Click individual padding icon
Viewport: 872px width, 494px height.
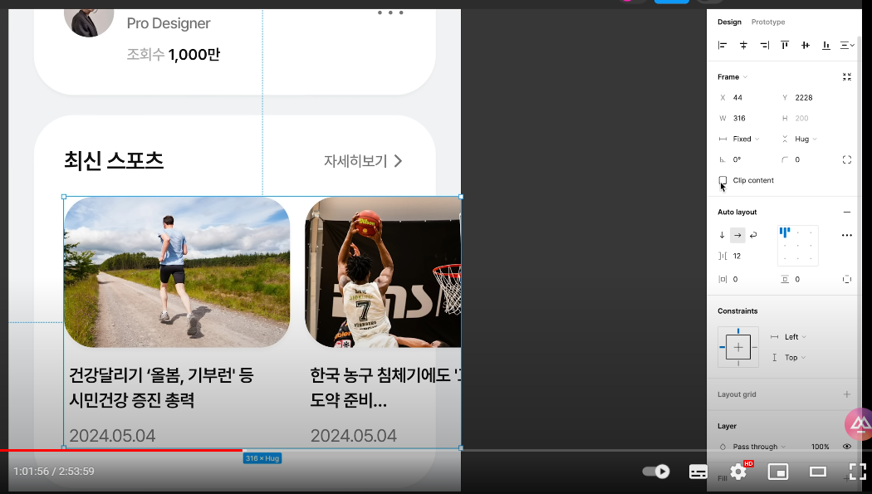point(847,280)
